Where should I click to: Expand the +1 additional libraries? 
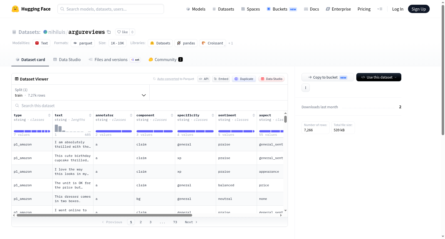[x=231, y=43]
